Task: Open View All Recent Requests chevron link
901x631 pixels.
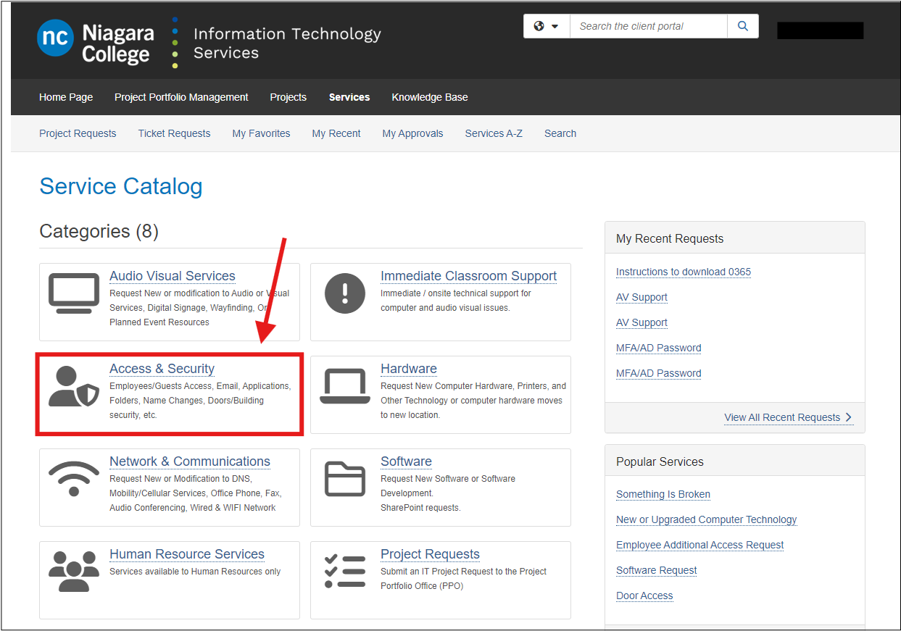Action: tap(788, 417)
